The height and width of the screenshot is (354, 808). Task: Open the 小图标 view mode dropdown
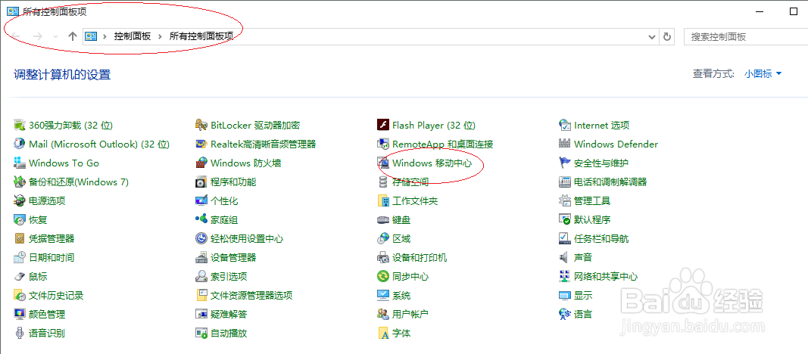click(x=763, y=73)
